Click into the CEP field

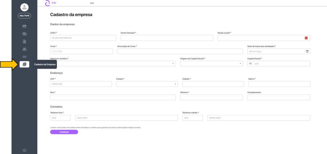click(x=81, y=84)
